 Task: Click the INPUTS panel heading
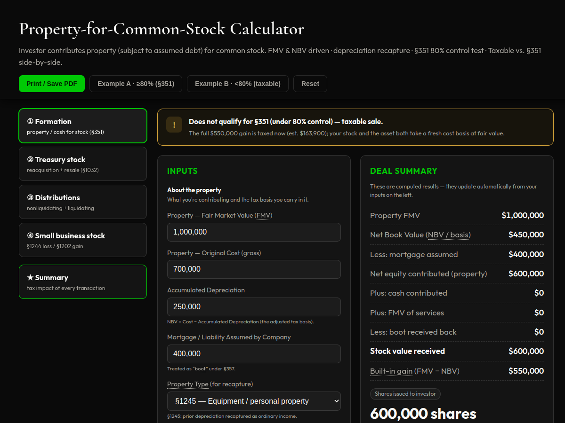(182, 171)
